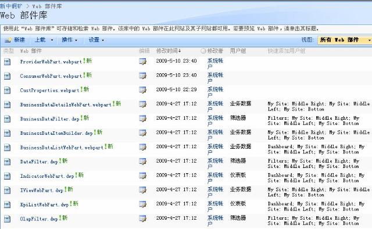
Task: Click file type icon of IndicatorWebPart.dwp
Action: tap(8, 176)
